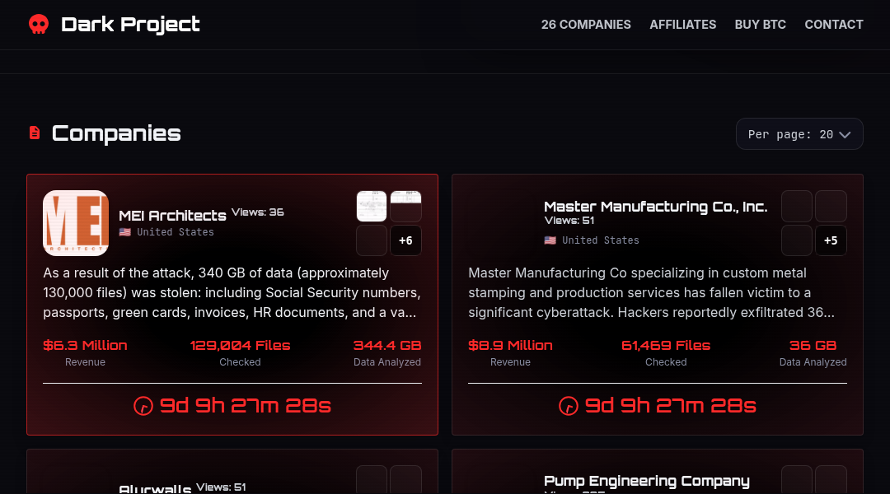Click 'United States' under Master Manufacturing
Image resolution: width=890 pixels, height=494 pixels.
[601, 240]
